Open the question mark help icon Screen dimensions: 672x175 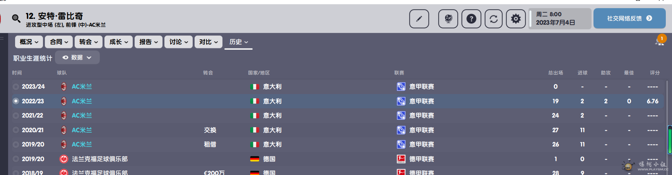[x=471, y=19]
